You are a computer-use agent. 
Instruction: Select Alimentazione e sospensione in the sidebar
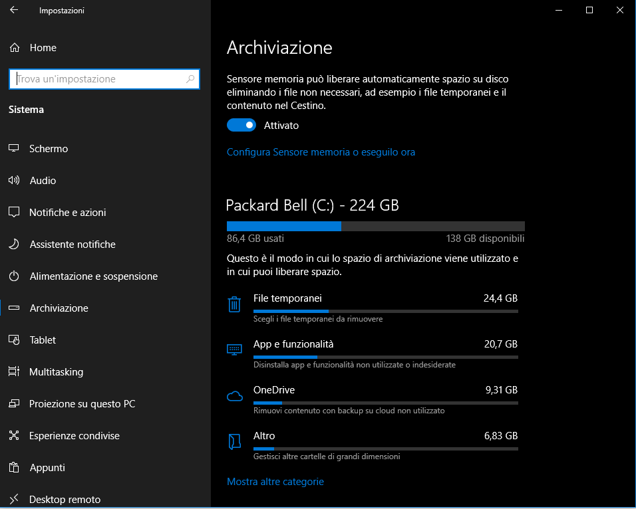click(x=93, y=276)
